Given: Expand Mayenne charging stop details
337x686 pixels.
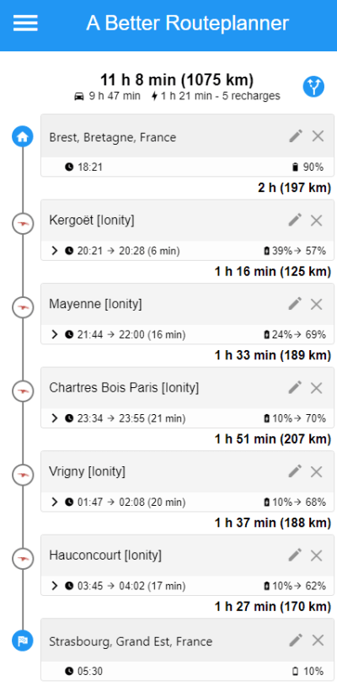Looking at the screenshot, I should tap(55, 335).
